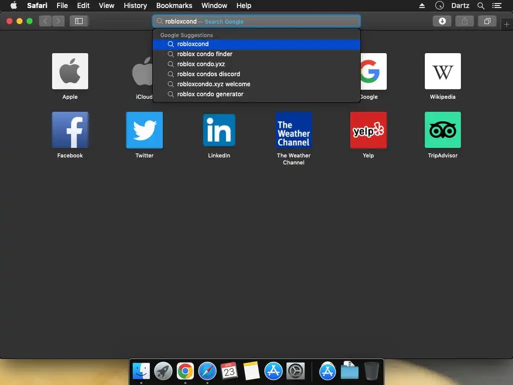This screenshot has height=385, width=513.
Task: Open the Wikipedia favorite tile
Action: 443,71
